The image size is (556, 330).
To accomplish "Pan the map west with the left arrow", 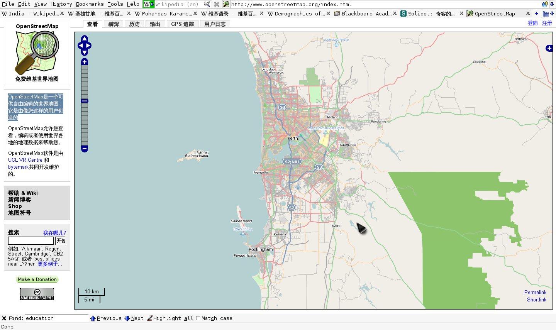I will click(80, 46).
